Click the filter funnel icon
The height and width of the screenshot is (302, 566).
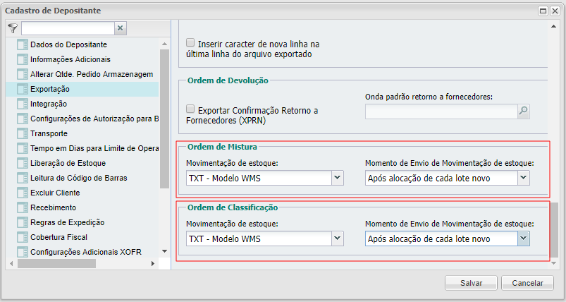(x=12, y=28)
